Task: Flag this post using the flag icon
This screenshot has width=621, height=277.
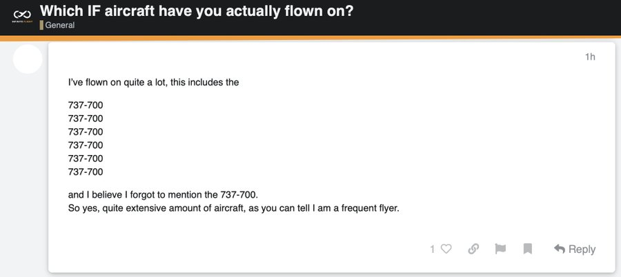Action: [501, 249]
